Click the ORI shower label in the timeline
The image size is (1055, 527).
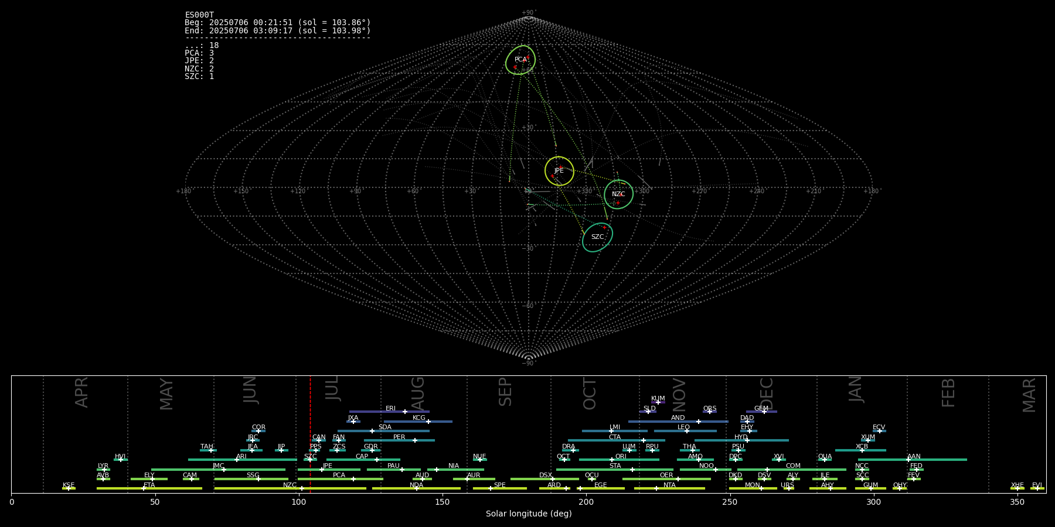(x=621, y=456)
